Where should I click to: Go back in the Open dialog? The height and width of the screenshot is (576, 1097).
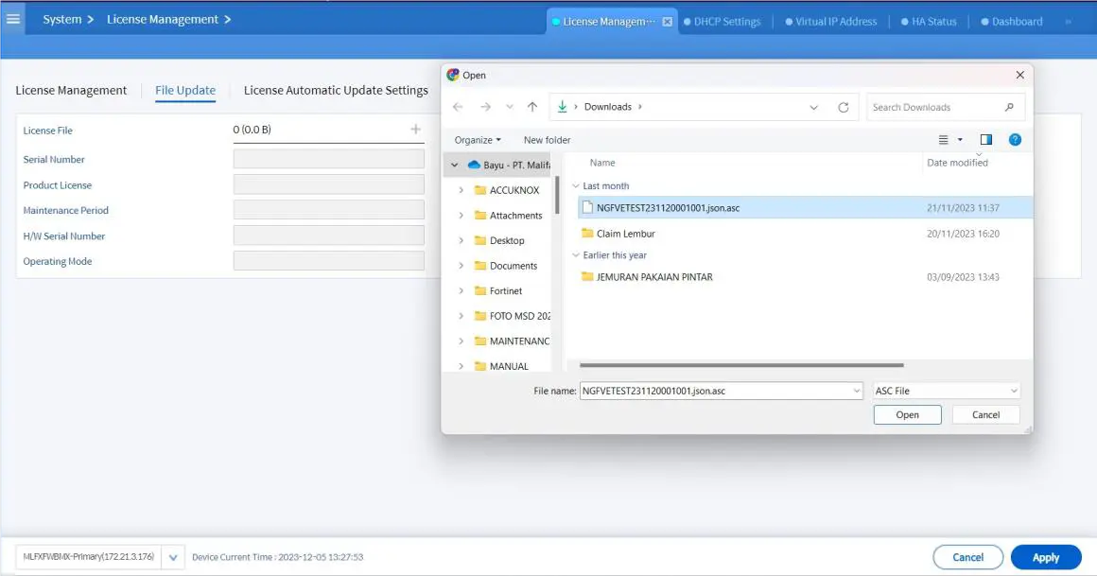pos(458,107)
